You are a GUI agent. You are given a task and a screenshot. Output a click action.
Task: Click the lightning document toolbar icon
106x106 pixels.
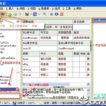[x=20, y=14]
